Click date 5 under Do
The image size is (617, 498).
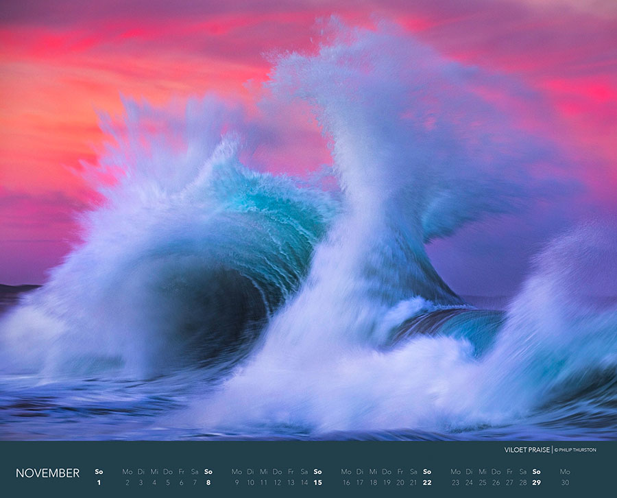168,483
